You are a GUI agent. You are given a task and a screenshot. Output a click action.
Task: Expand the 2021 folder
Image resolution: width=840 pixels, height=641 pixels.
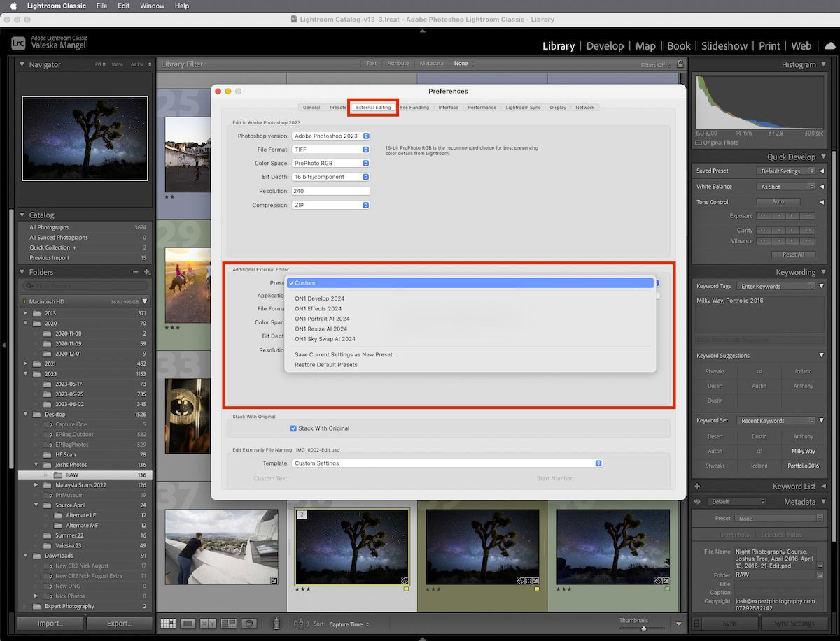(27, 363)
